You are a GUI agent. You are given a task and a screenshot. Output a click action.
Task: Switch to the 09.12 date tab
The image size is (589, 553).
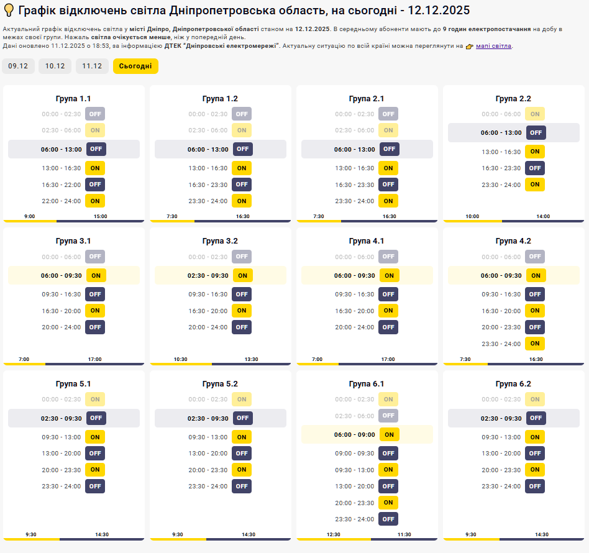tap(18, 66)
